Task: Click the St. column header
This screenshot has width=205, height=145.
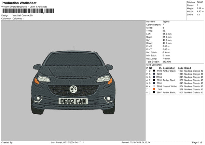Action: pyautogui.click(x=160, y=68)
